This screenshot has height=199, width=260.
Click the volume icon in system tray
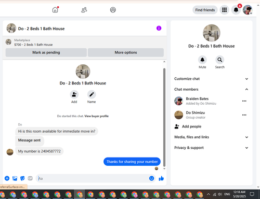pyautogui.click(x=220, y=194)
